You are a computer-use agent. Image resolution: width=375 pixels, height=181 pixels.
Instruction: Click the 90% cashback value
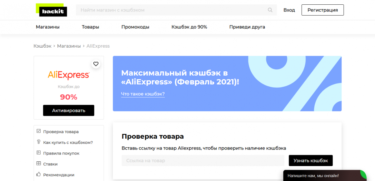[x=68, y=97]
